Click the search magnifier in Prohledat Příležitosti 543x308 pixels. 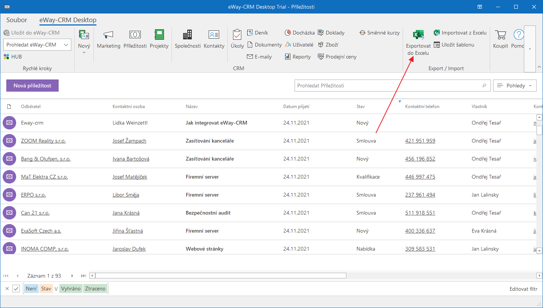coord(484,86)
